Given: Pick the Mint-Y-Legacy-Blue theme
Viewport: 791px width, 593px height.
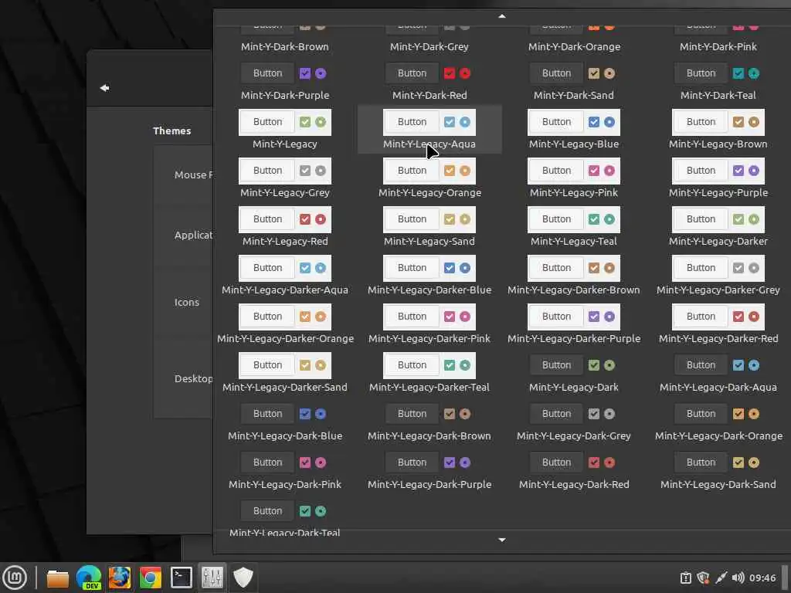Looking at the screenshot, I should (x=574, y=129).
